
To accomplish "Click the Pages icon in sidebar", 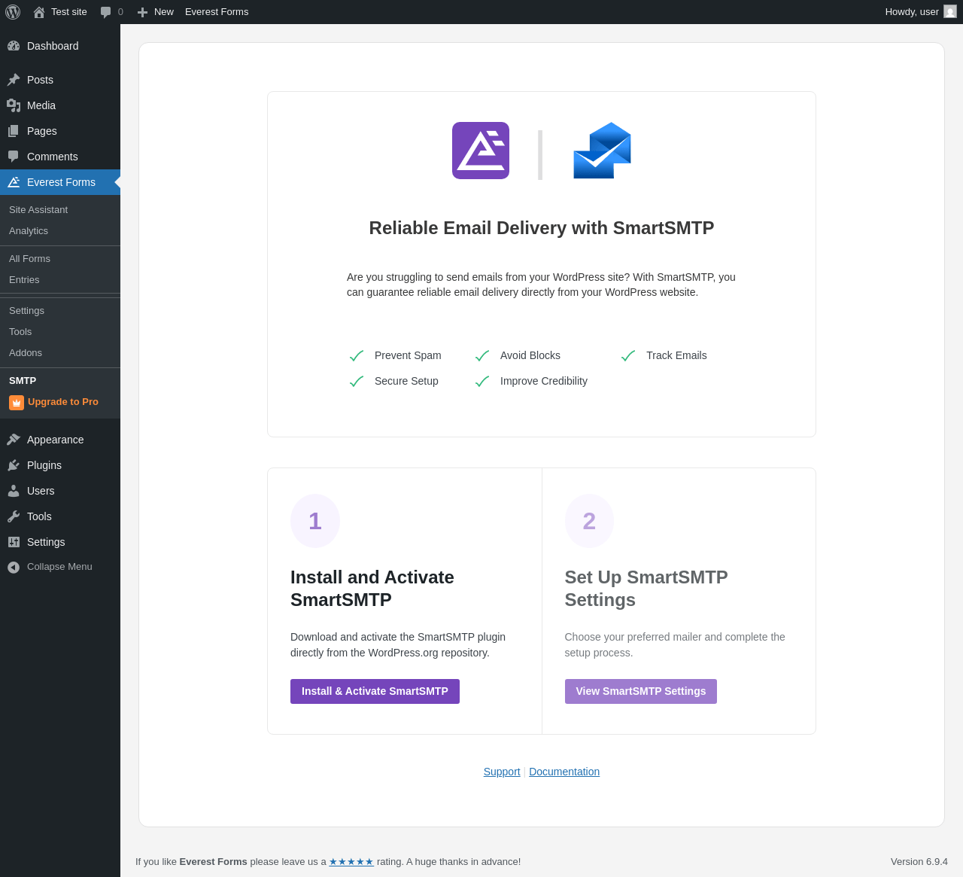I will coord(14,131).
